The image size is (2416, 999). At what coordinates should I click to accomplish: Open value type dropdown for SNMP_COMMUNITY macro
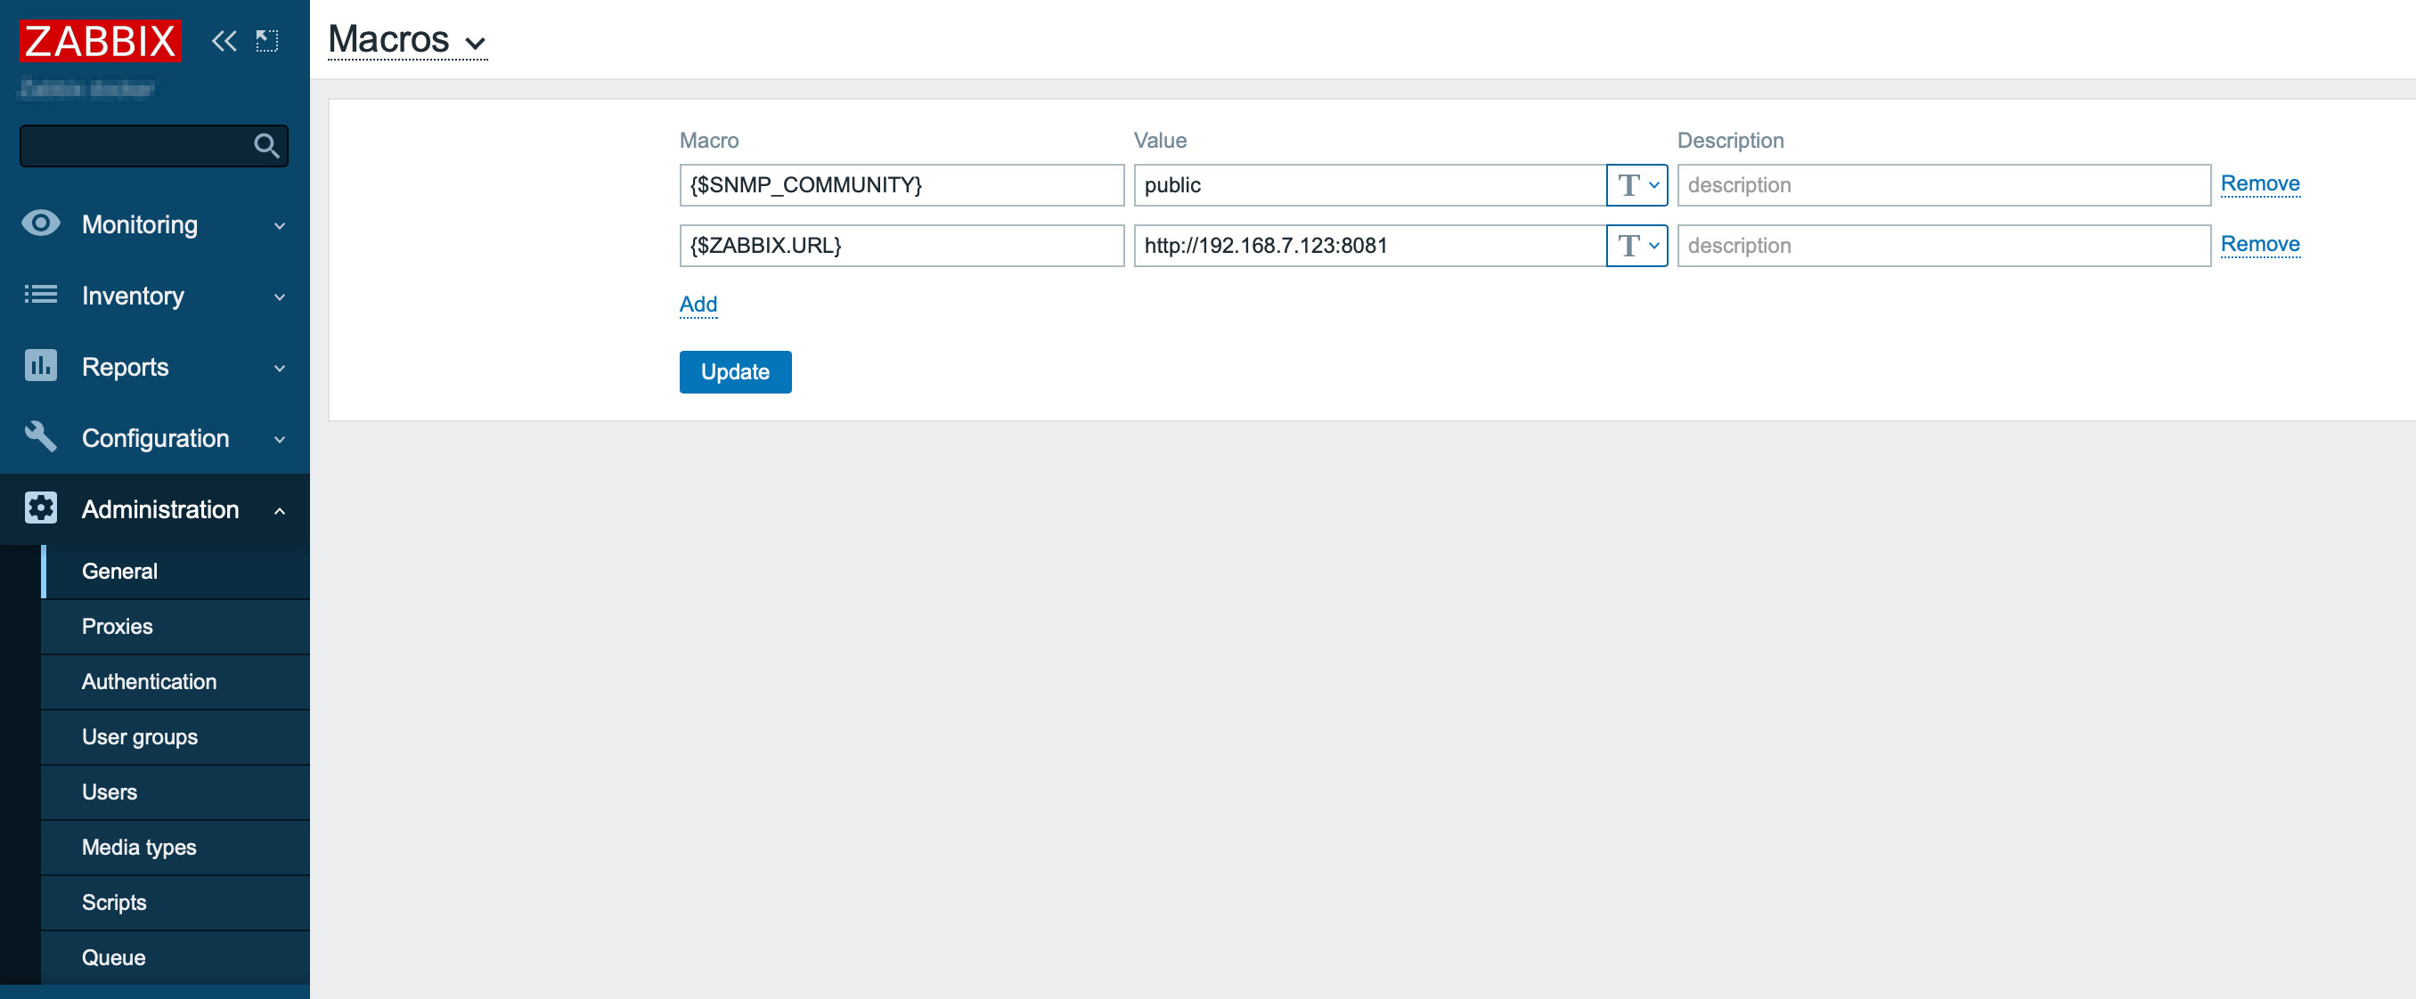click(1637, 185)
